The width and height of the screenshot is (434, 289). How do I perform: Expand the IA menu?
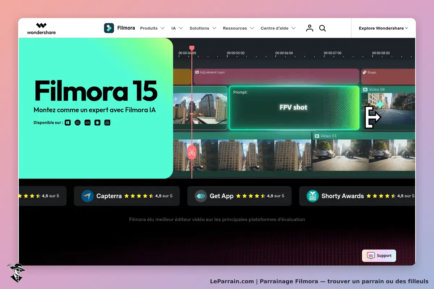click(177, 28)
